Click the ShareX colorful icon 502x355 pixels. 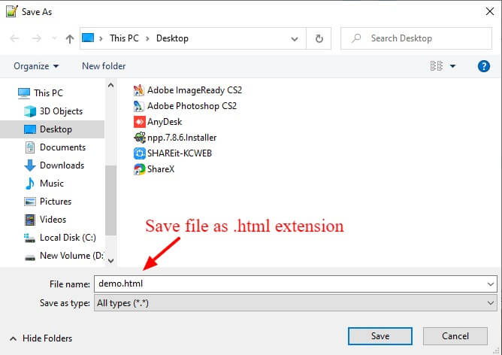pyautogui.click(x=139, y=168)
